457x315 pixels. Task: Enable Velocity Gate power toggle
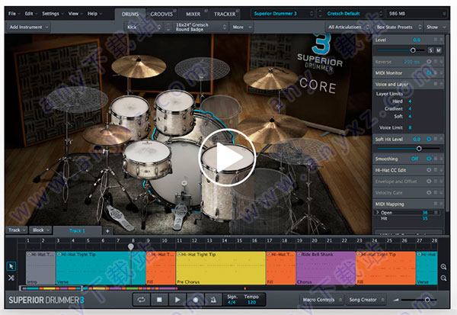(x=429, y=193)
